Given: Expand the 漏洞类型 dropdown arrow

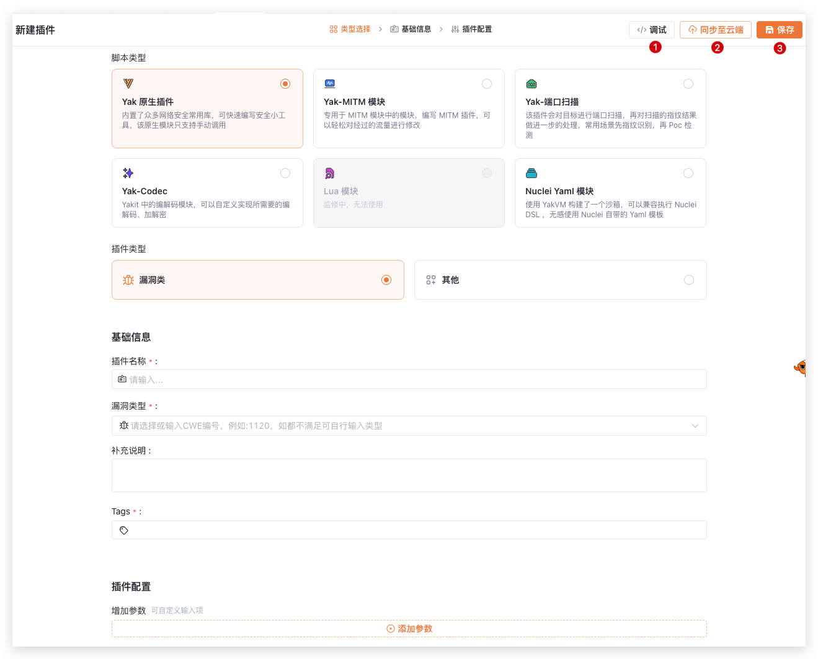Looking at the screenshot, I should (x=695, y=426).
